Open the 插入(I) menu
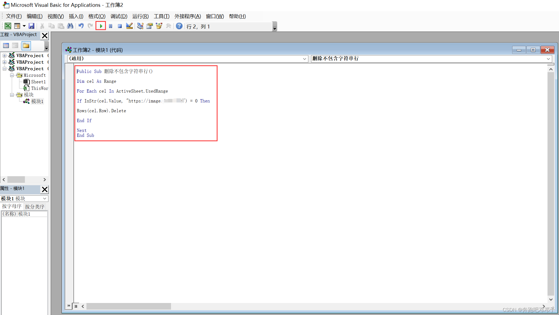559x315 pixels. (x=76, y=16)
